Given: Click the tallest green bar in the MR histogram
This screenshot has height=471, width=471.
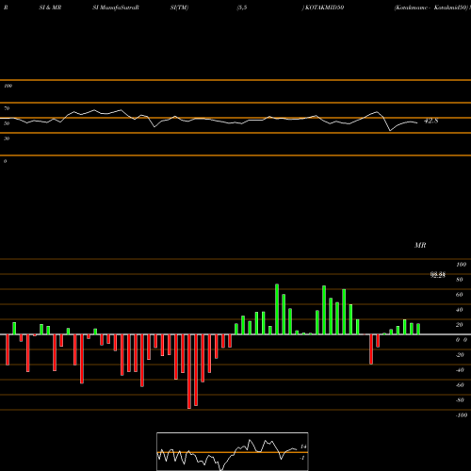Looking at the screenshot, I should 277,309.
